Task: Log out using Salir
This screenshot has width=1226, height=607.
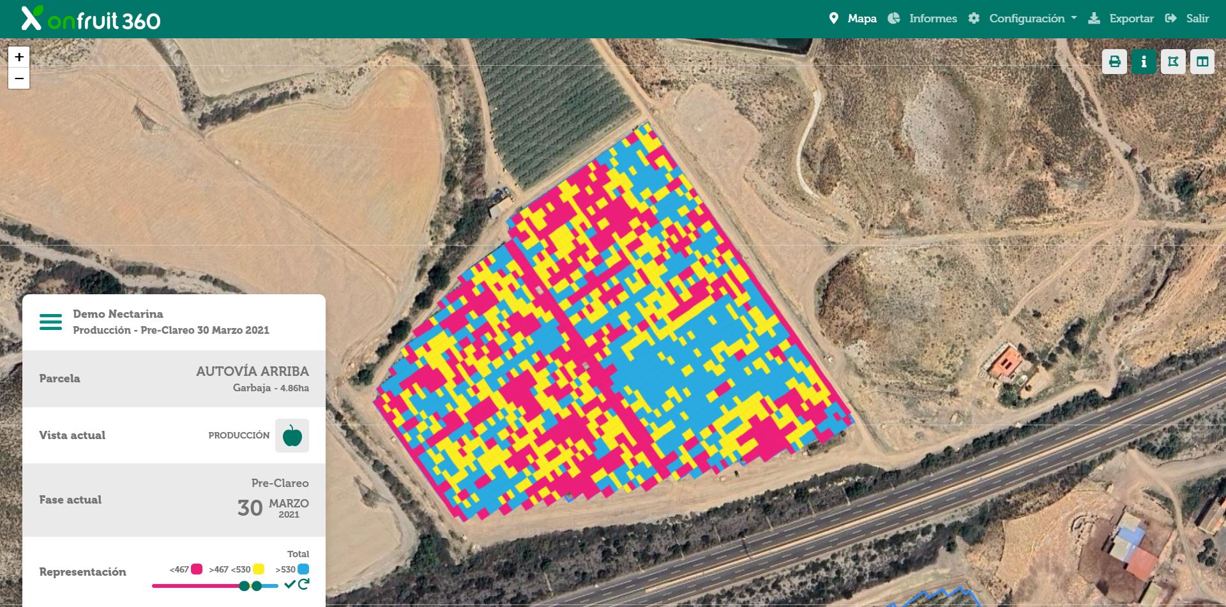Action: tap(1188, 19)
